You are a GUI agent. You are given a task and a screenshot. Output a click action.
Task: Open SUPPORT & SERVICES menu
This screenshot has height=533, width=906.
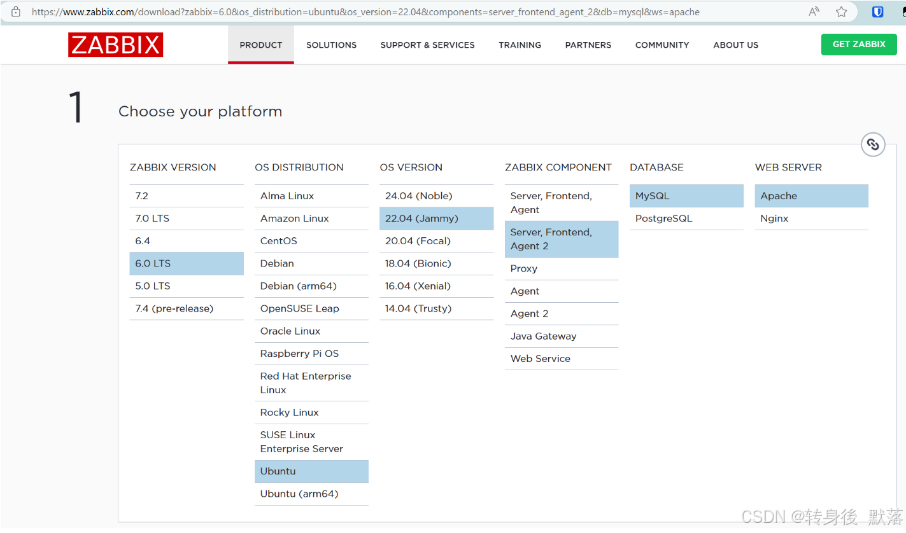427,45
